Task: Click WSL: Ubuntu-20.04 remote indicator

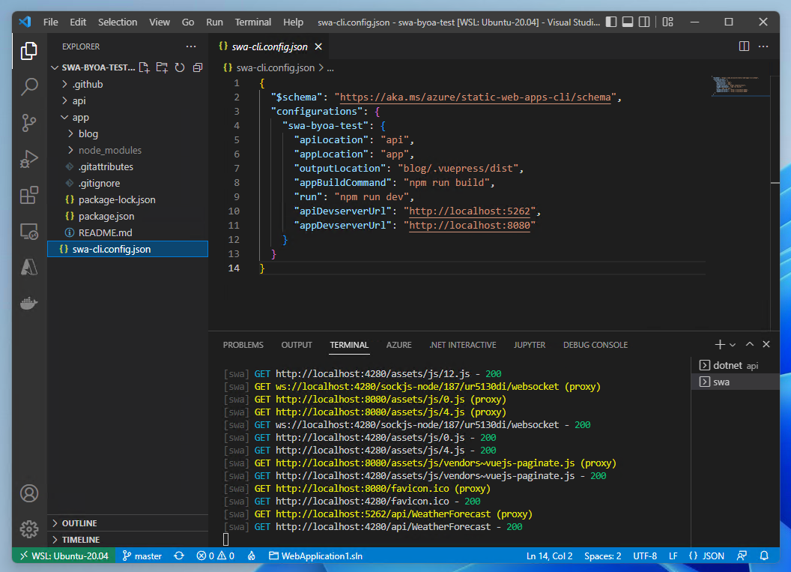Action: (x=64, y=556)
